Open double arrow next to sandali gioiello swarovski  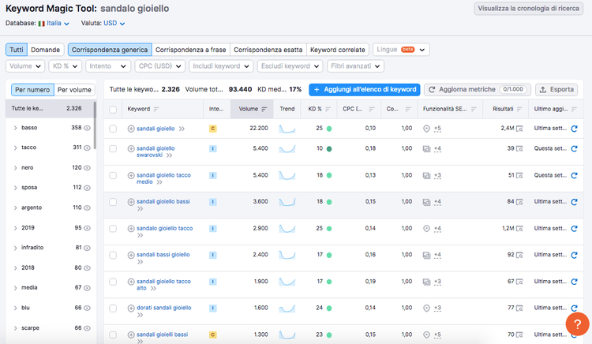pos(169,155)
